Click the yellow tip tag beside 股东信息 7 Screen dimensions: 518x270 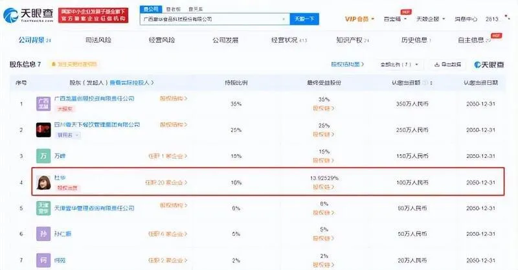(x=74, y=64)
